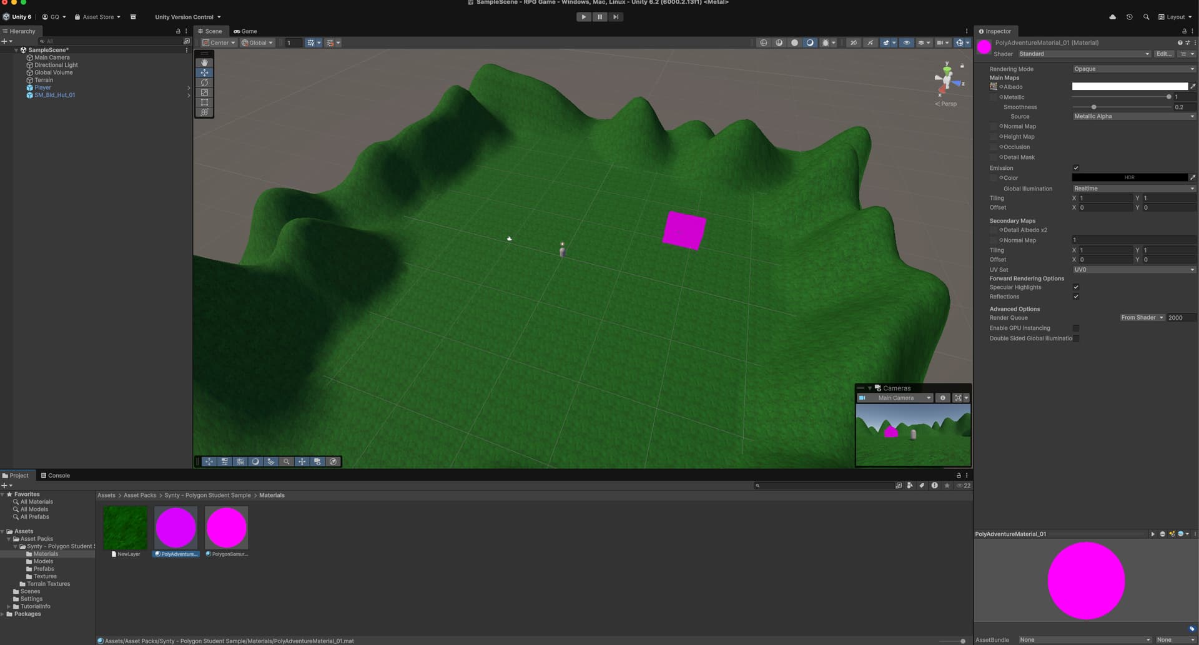Pick Albedo color with eyedropper
Viewport: 1199px width, 645px height.
1193,86
